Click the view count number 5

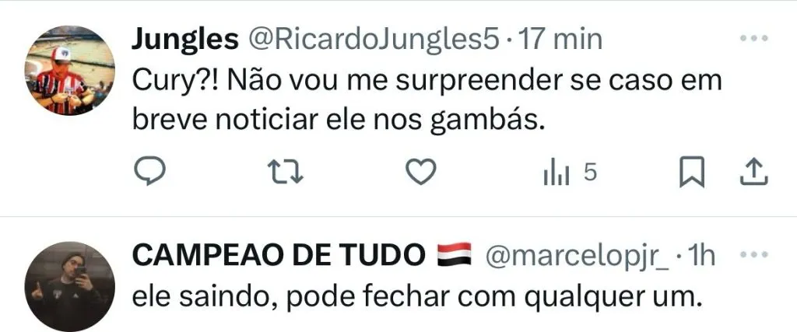[590, 173]
